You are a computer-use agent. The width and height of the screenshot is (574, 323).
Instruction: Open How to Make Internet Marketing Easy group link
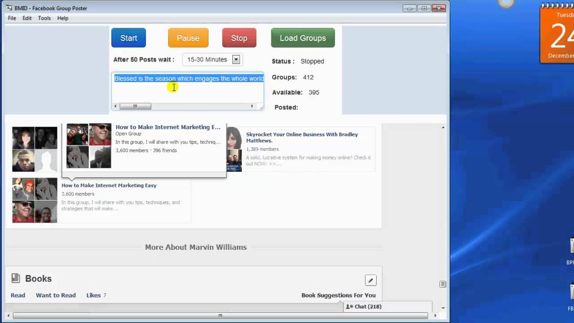[109, 185]
